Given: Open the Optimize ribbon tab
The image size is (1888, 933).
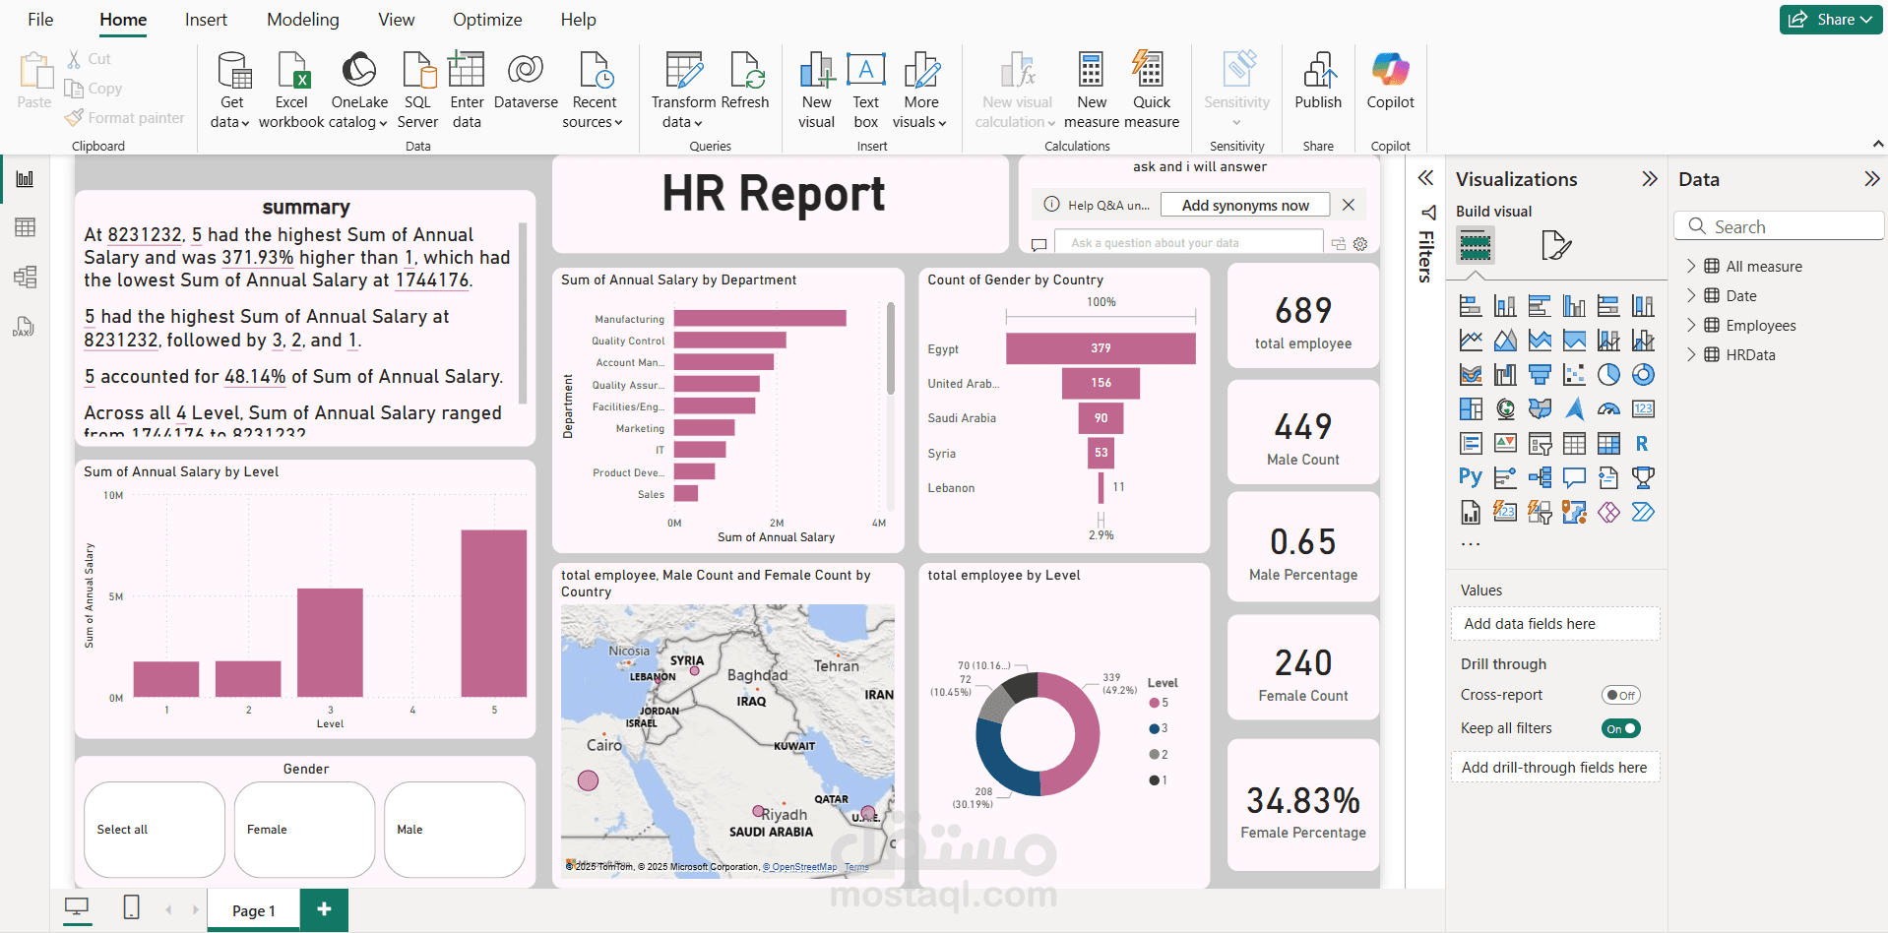Looking at the screenshot, I should click(486, 19).
